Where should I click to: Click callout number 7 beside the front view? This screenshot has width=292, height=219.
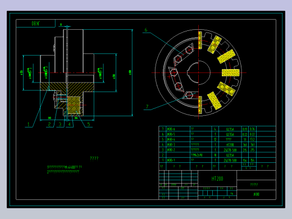coord(147,107)
